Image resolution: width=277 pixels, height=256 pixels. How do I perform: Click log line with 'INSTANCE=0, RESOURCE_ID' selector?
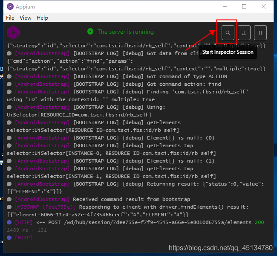(111, 153)
